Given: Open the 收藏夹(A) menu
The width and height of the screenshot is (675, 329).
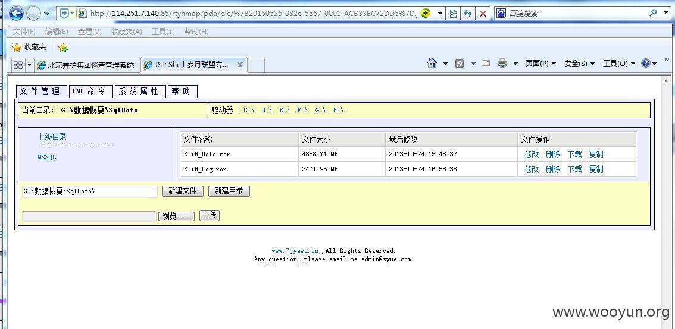Looking at the screenshot, I should coord(127,32).
